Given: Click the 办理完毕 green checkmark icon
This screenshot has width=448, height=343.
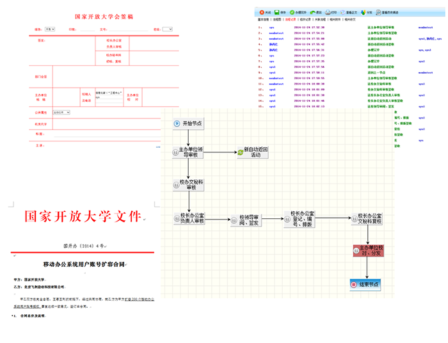Looking at the screenshot, I should [x=292, y=12].
